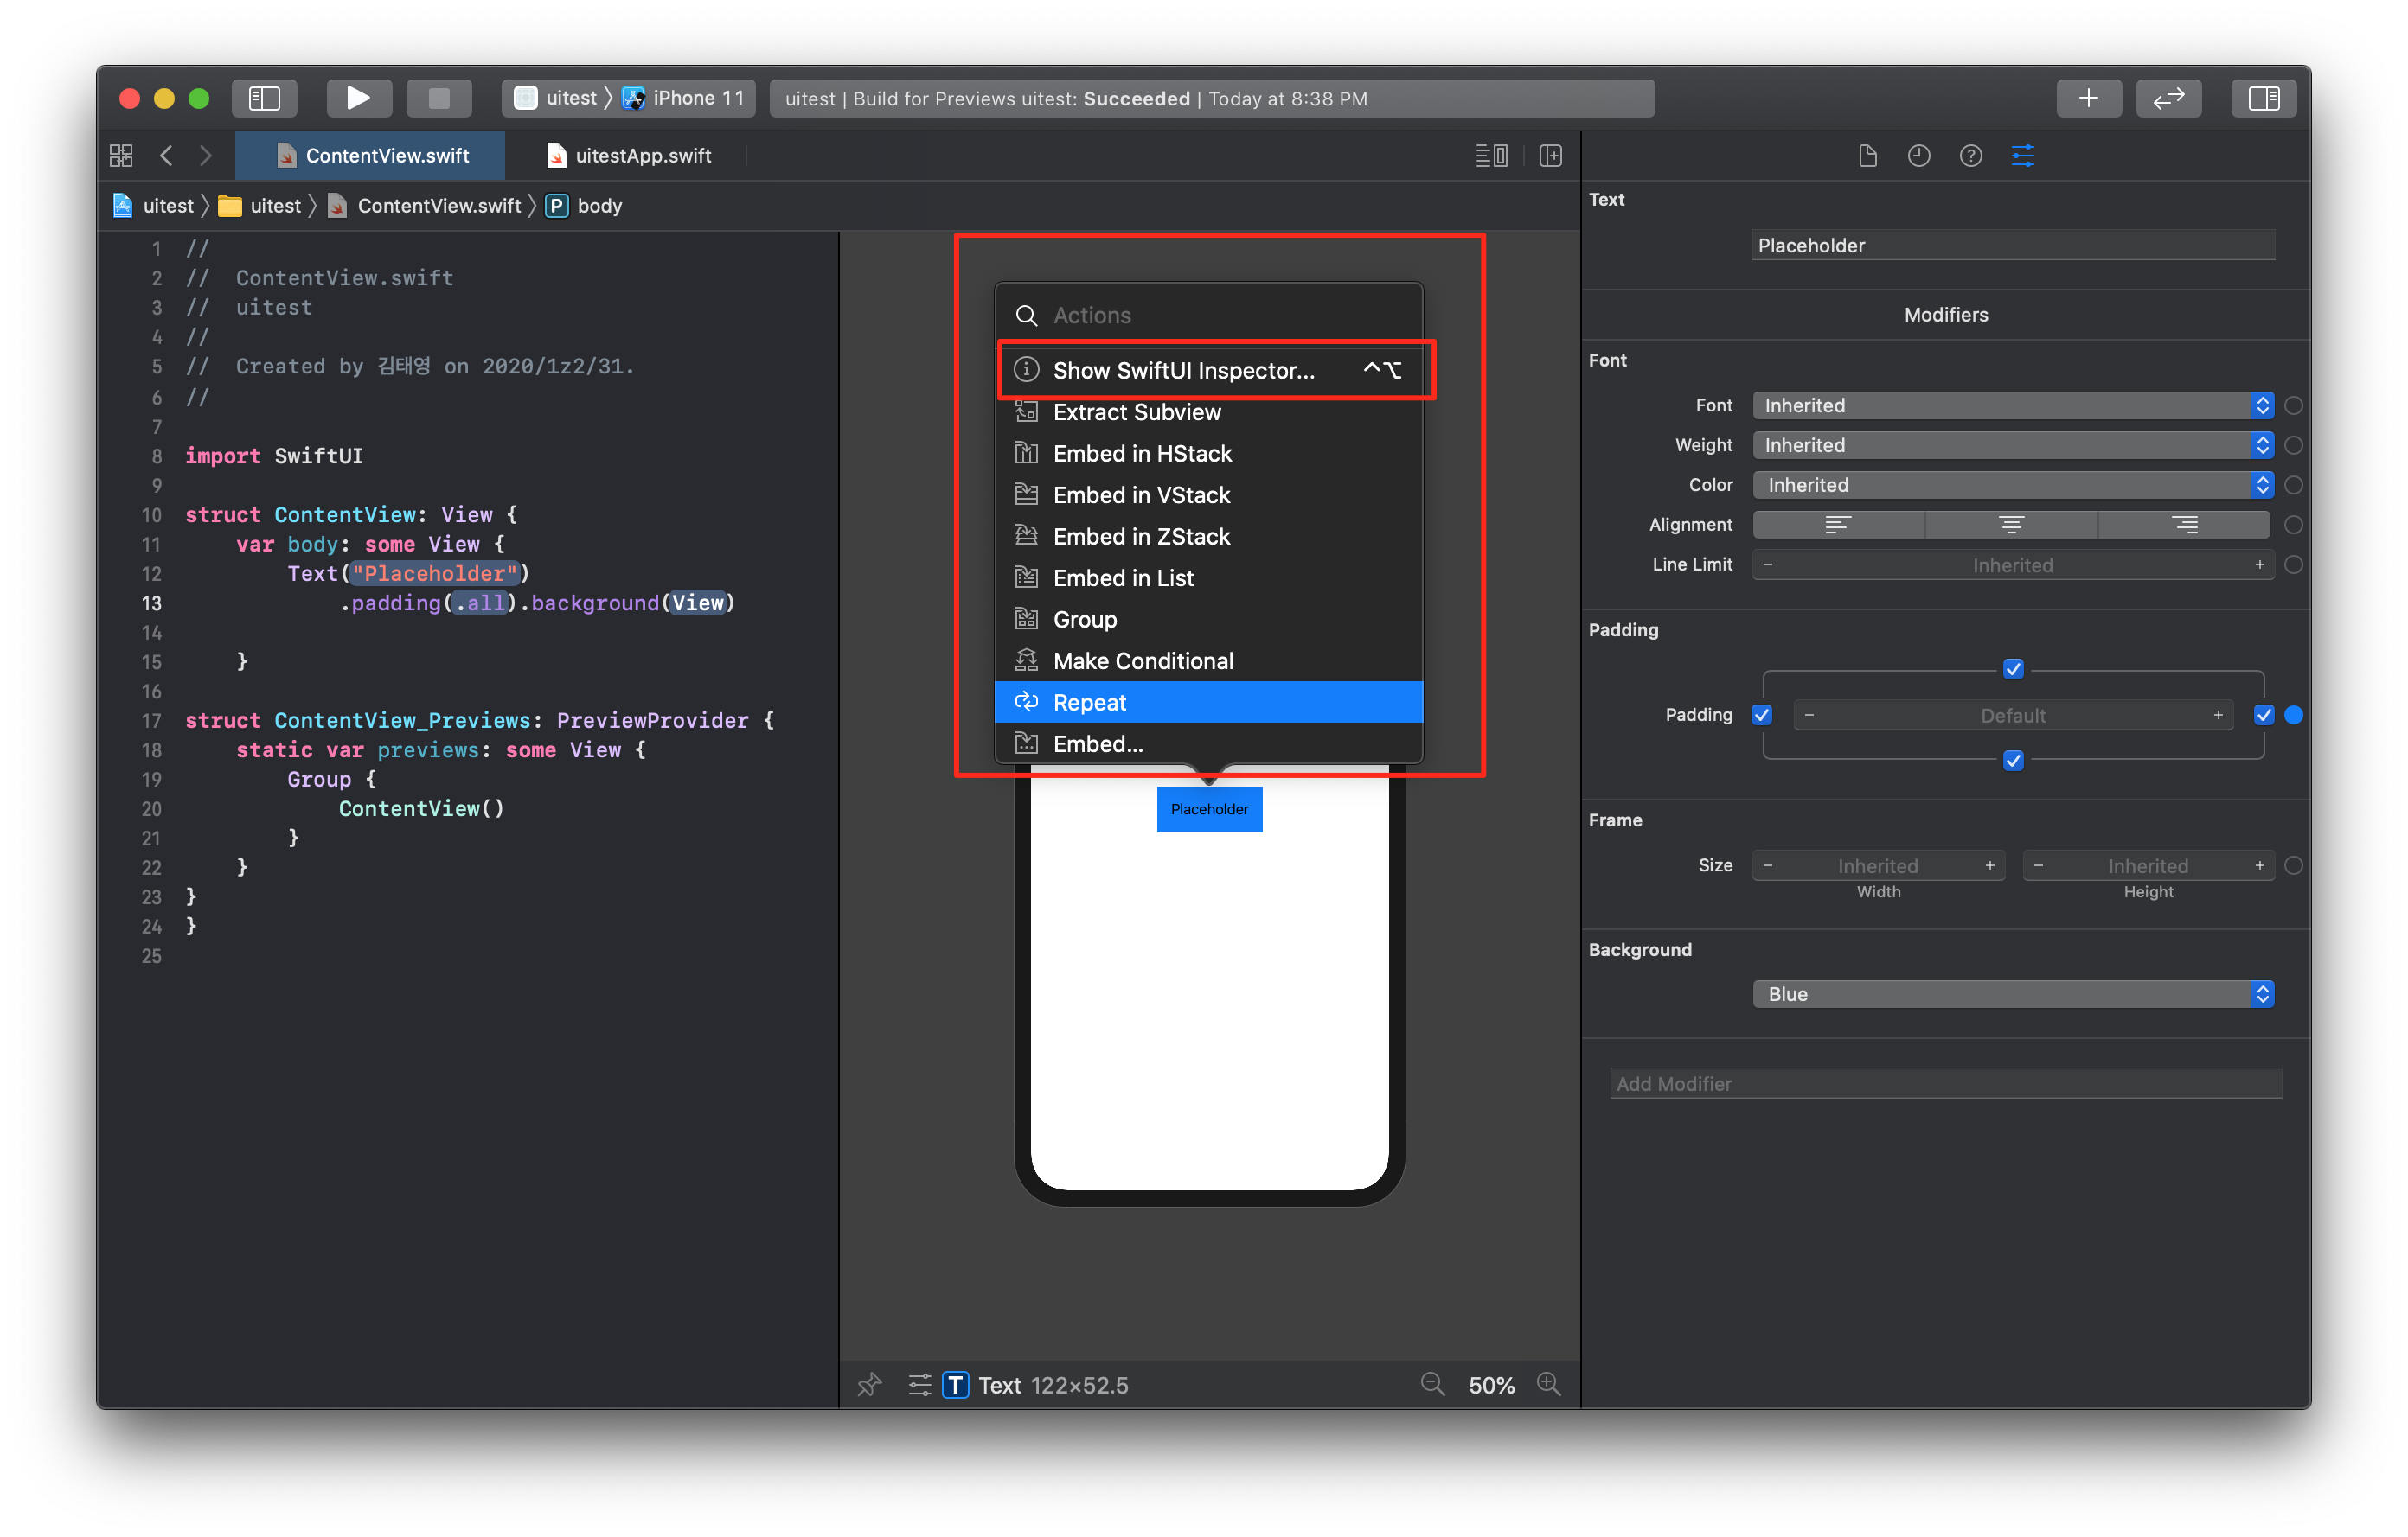Show the History inspector clock icon
2408x1537 pixels.
(1918, 156)
